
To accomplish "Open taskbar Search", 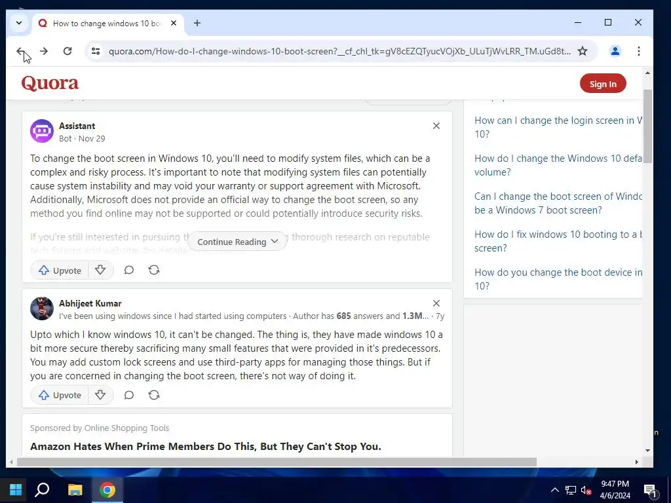I will tap(42, 490).
